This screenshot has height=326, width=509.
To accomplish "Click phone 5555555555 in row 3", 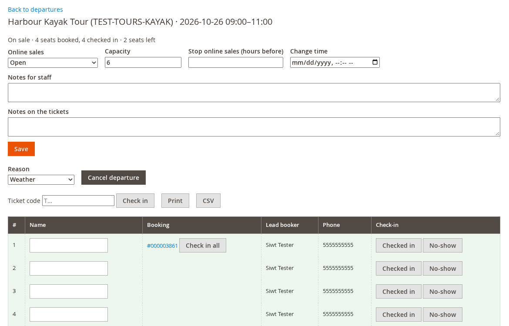I will [338, 291].
